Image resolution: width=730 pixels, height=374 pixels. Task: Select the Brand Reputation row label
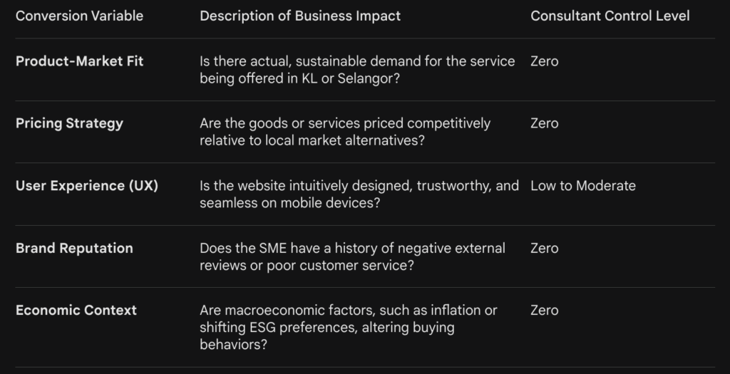tap(74, 248)
